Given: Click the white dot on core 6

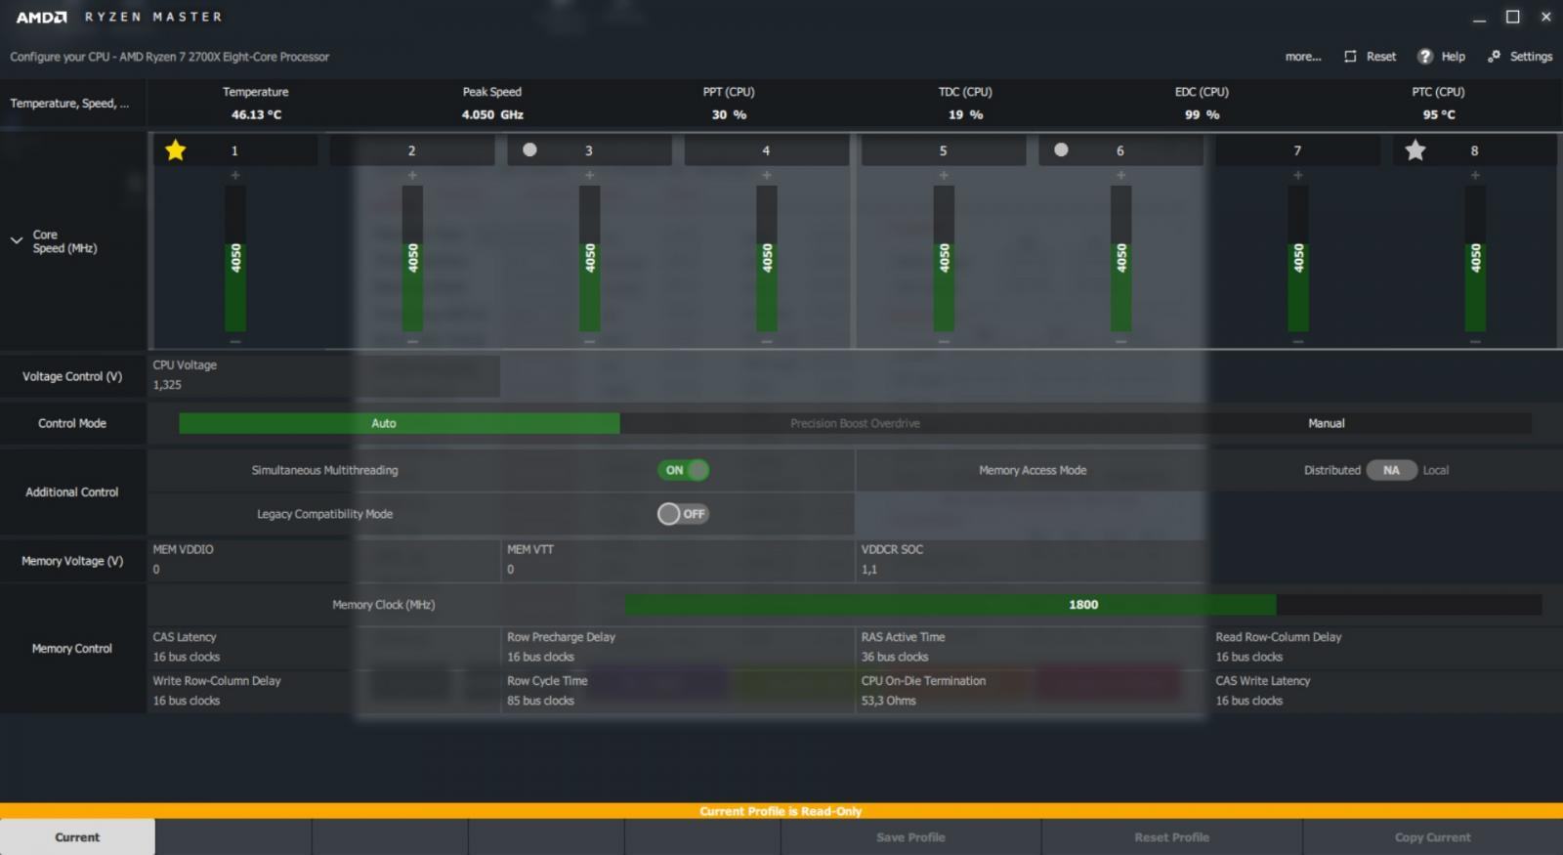Looking at the screenshot, I should tap(1061, 150).
